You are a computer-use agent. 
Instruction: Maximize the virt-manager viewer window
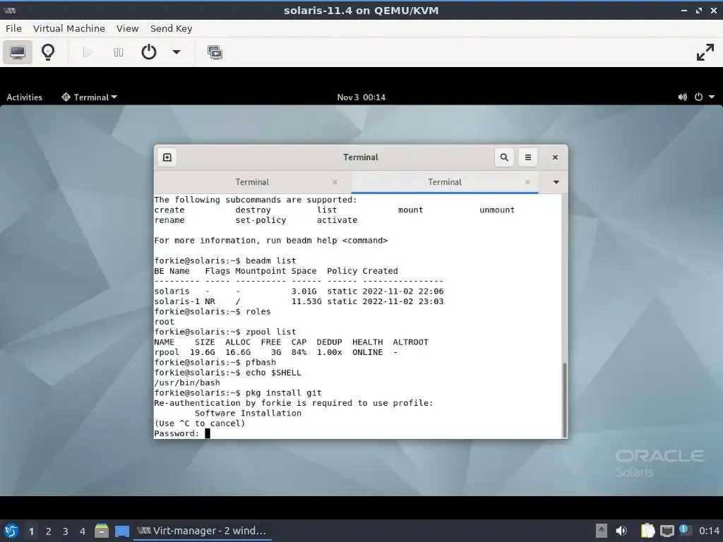(x=699, y=10)
